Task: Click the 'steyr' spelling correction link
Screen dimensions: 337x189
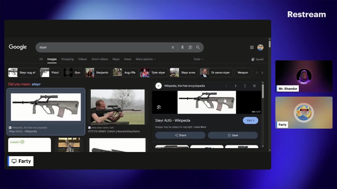Action: coord(36,84)
